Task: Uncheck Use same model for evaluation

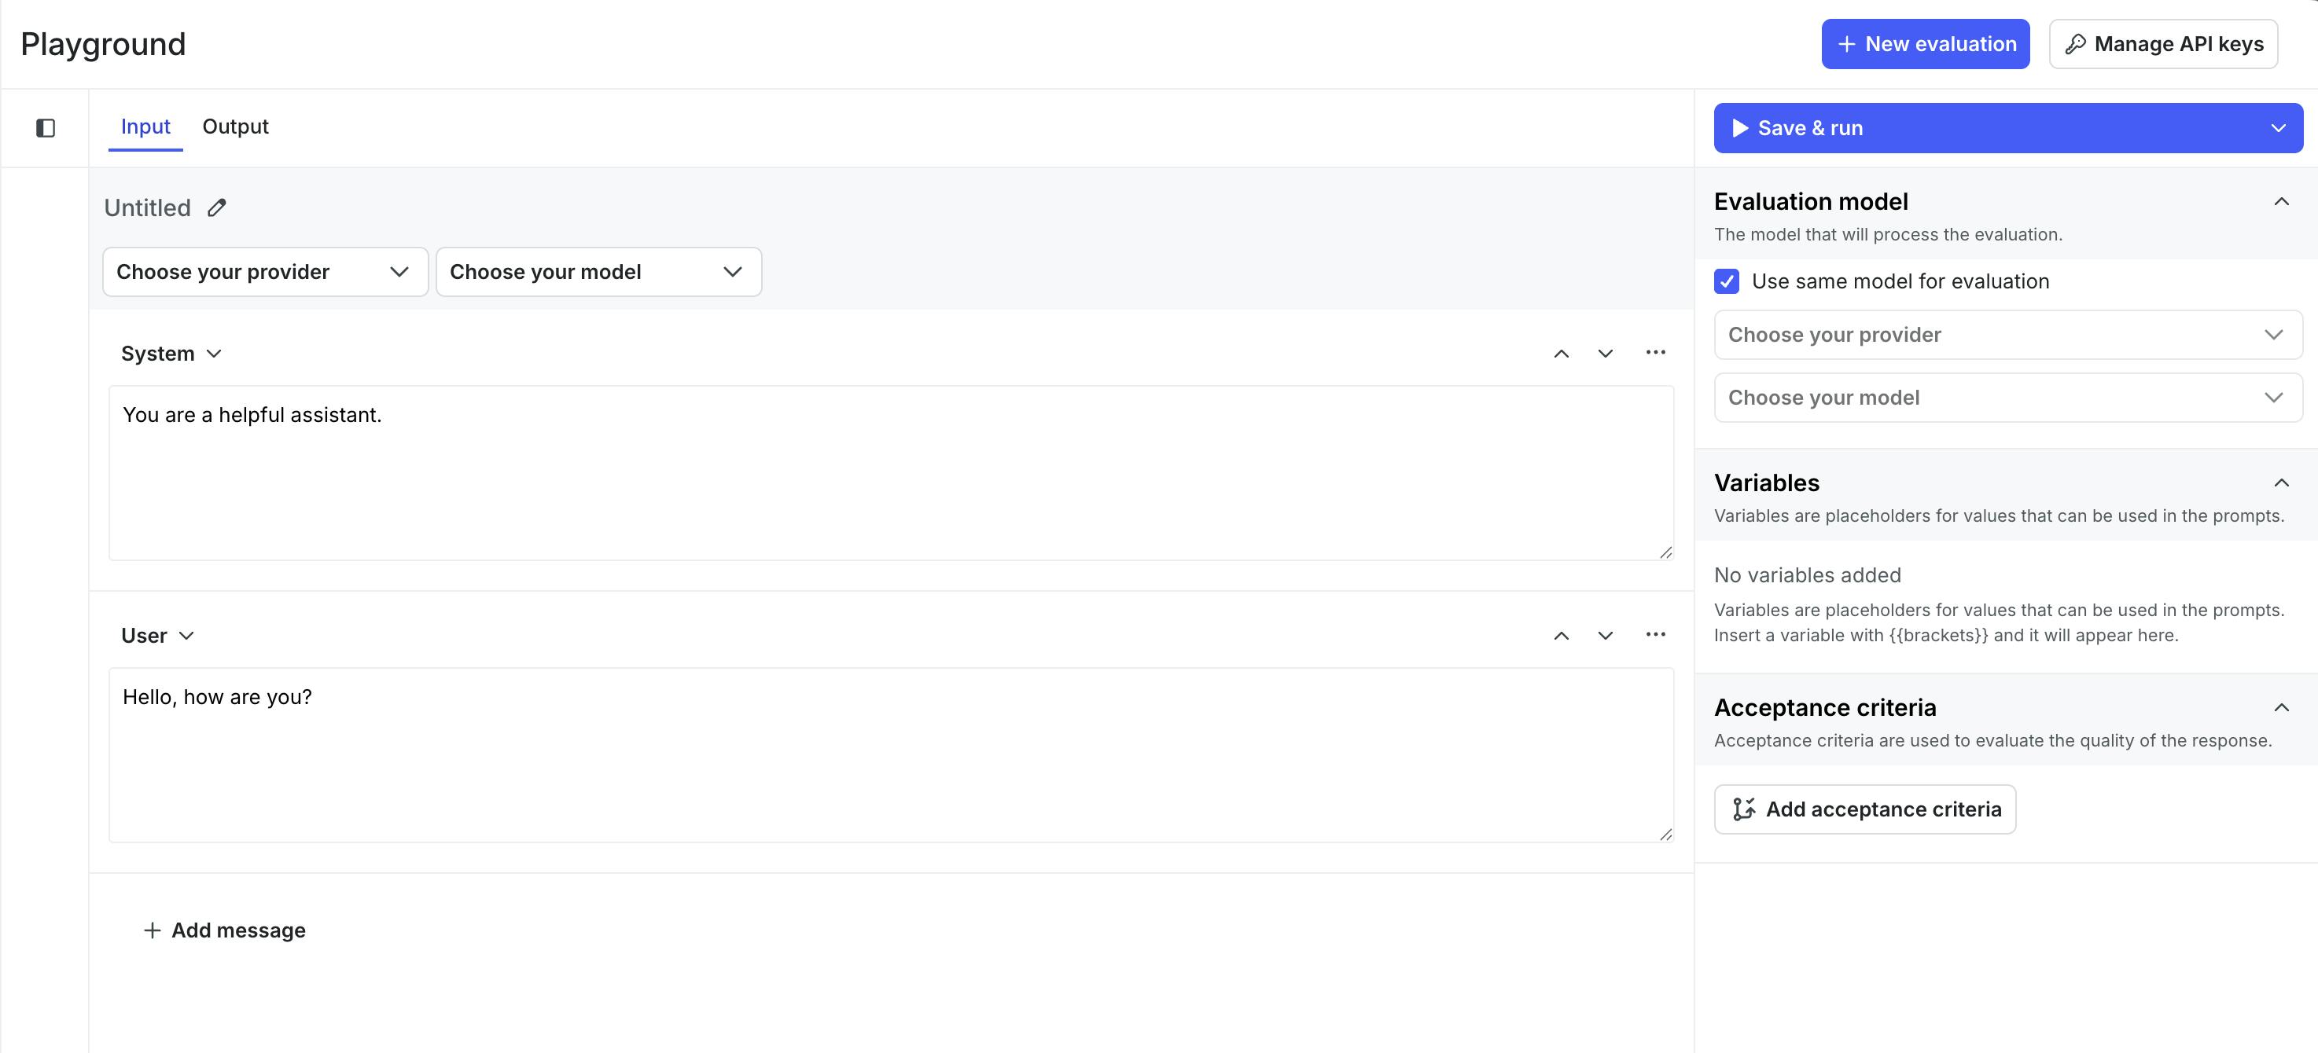Action: (1726, 281)
